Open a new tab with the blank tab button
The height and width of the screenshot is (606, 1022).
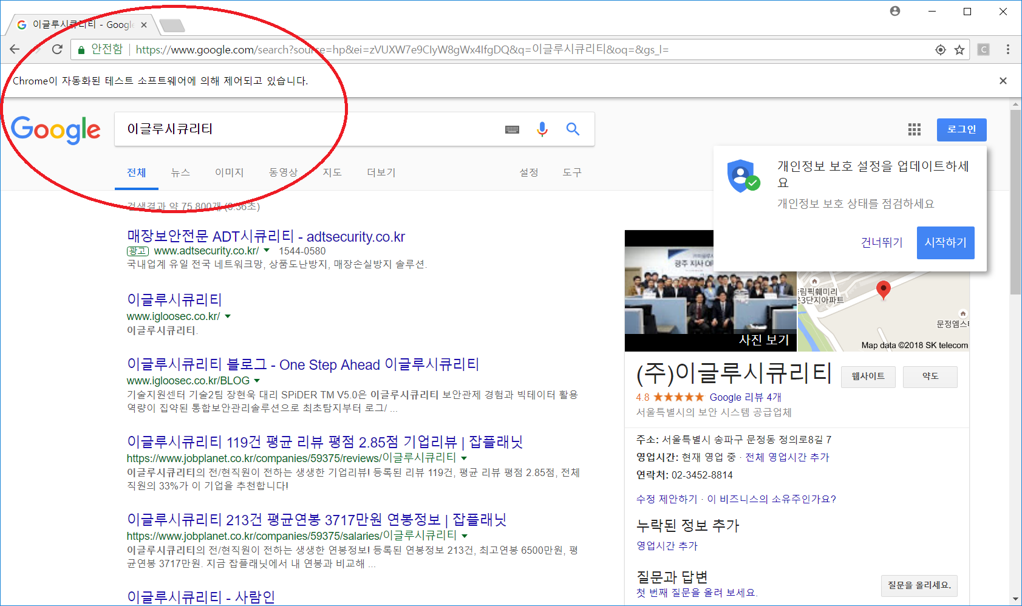pyautogui.click(x=172, y=25)
